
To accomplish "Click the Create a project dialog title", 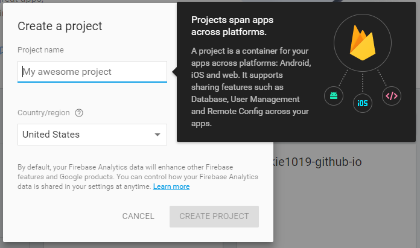I will click(60, 26).
